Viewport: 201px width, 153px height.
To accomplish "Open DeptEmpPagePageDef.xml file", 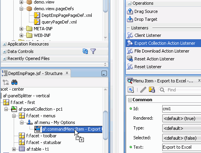I will [x=67, y=15].
